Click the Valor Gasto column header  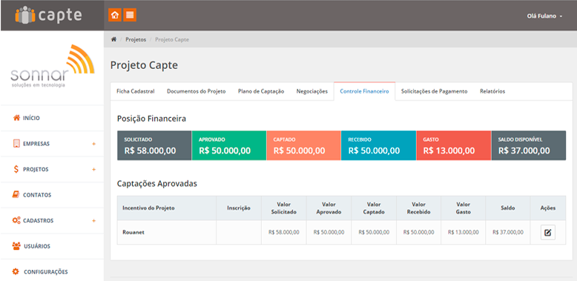(x=464, y=208)
